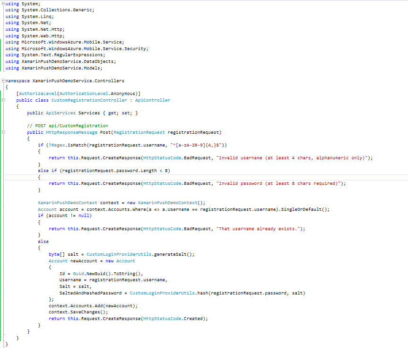Click the 'using System.Net;' line

[28, 23]
